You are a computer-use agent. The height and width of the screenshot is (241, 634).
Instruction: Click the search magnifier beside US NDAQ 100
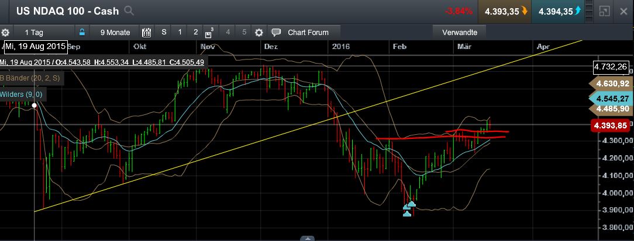click(129, 11)
